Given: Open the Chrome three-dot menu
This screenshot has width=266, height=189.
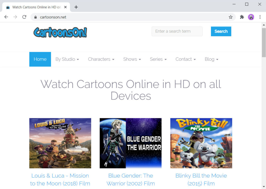Looking at the screenshot, I should [x=260, y=17].
